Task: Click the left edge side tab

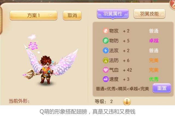Action: (x=1, y=20)
